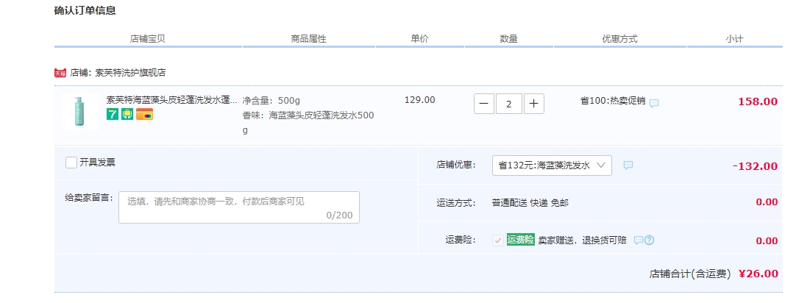Click the 店铺宝贝 column header
Viewport: 810px width, 303px height.
click(148, 39)
